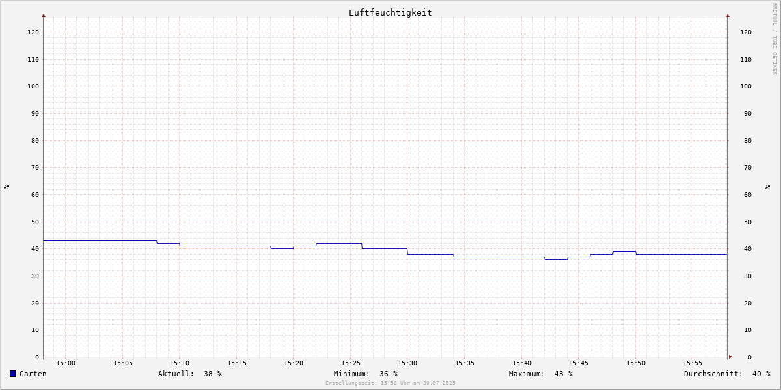Screen dimensions: 781x390
Task: Click the 15:50 time axis label
Action: (x=636, y=363)
